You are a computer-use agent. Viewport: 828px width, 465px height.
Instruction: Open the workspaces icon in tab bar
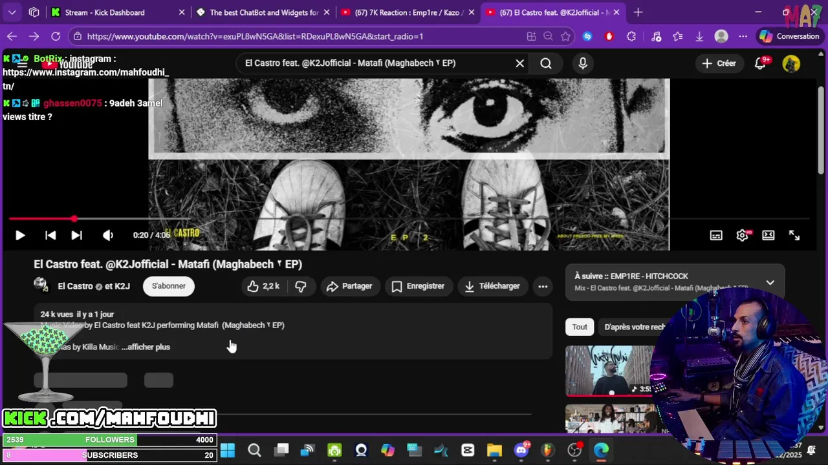[34, 12]
